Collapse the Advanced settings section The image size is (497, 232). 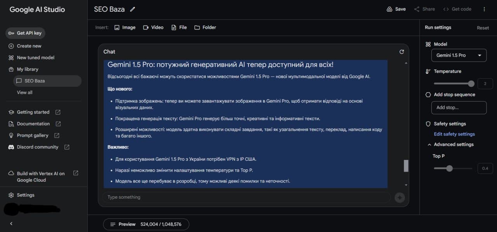tap(429, 144)
